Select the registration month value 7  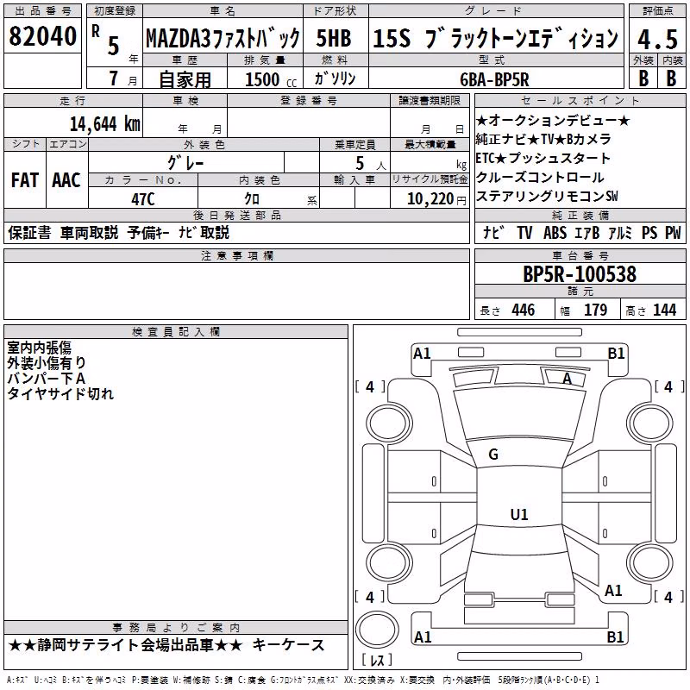(x=114, y=78)
